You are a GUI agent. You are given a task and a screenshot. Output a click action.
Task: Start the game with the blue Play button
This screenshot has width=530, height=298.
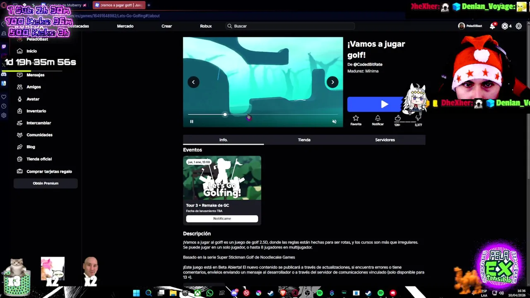pyautogui.click(x=384, y=104)
